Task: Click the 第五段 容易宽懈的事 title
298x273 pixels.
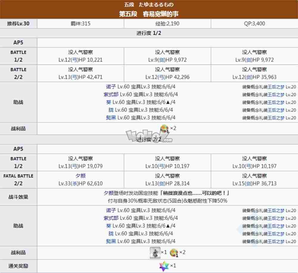Action: [x=149, y=13]
